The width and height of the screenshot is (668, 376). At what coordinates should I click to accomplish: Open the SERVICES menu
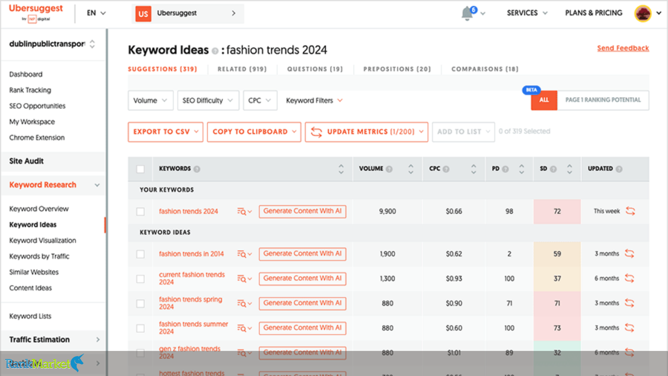527,13
